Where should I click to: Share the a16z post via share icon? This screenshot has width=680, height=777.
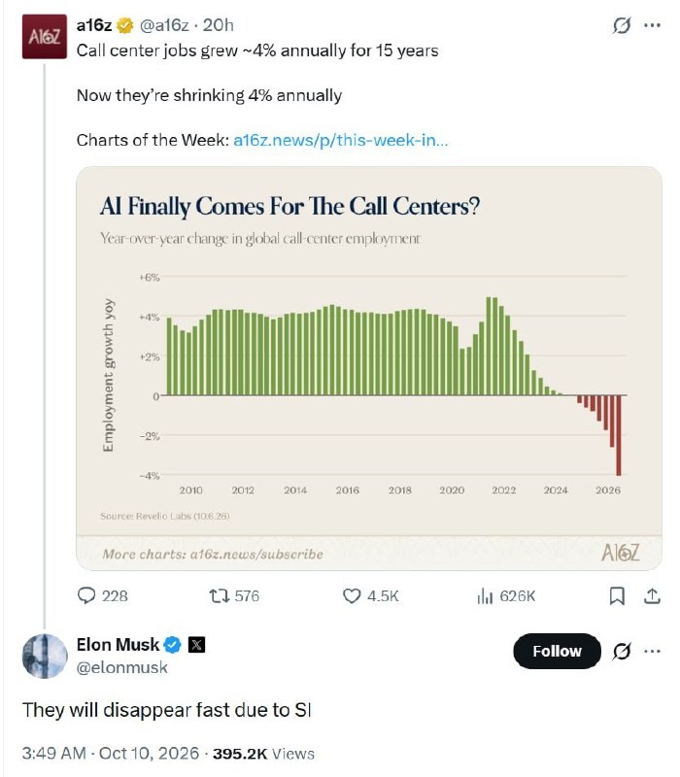click(x=652, y=595)
